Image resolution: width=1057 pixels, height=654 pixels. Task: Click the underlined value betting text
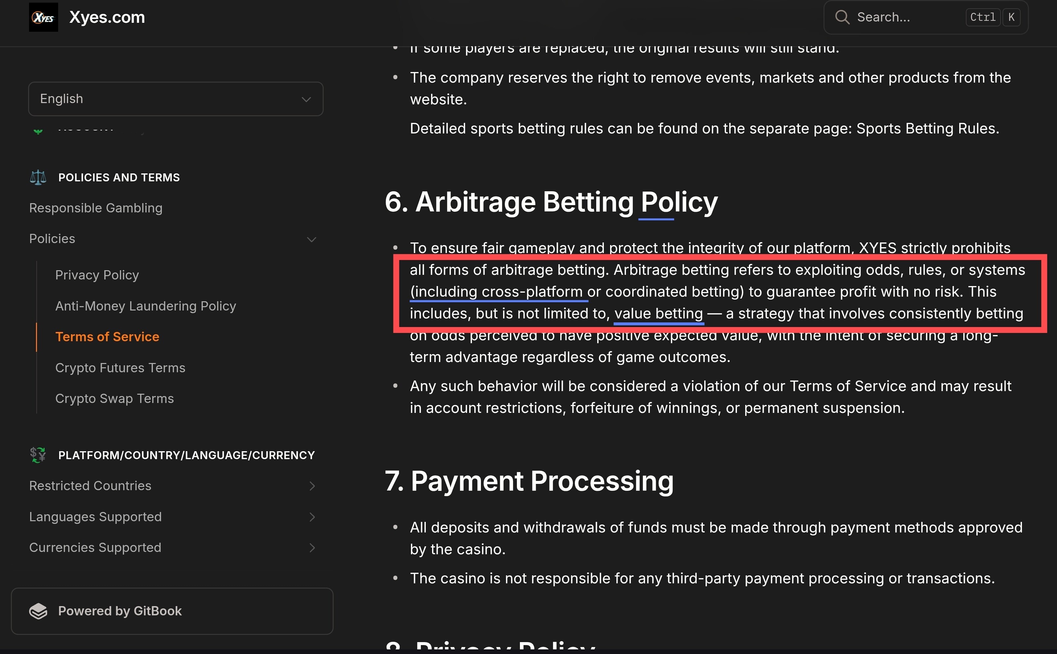click(x=659, y=313)
